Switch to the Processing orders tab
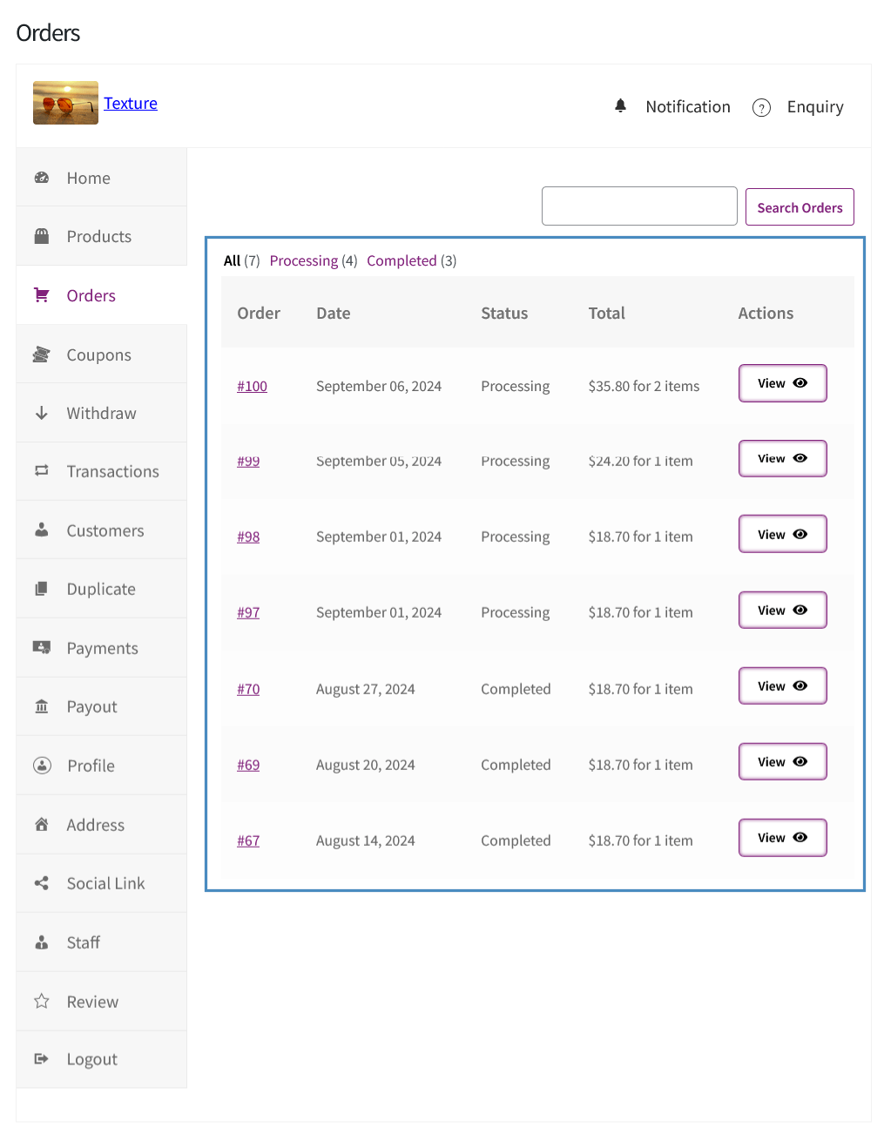884x1141 pixels. [303, 260]
